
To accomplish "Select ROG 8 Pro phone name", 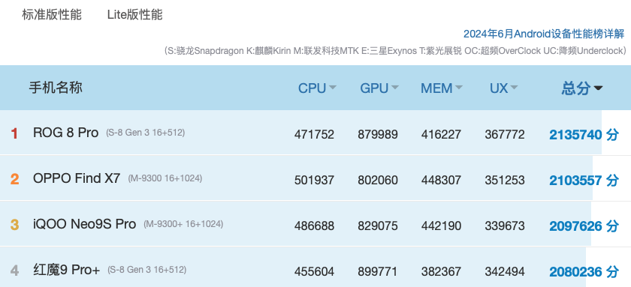I will pyautogui.click(x=65, y=133).
